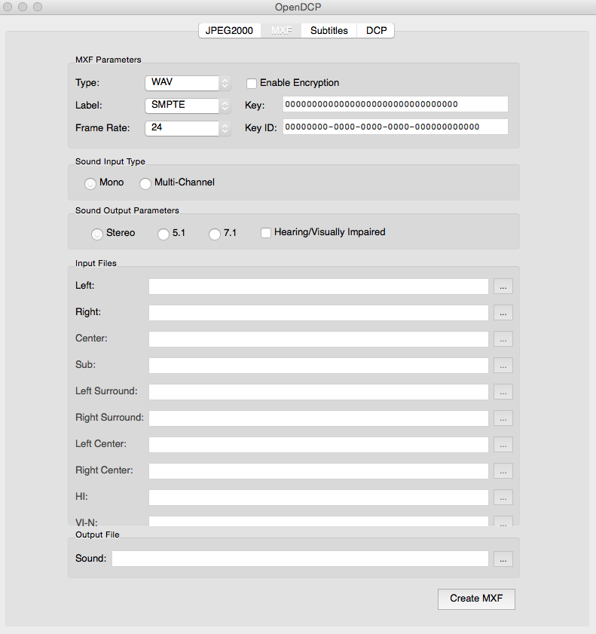Click browse button for Right input file

click(x=503, y=313)
